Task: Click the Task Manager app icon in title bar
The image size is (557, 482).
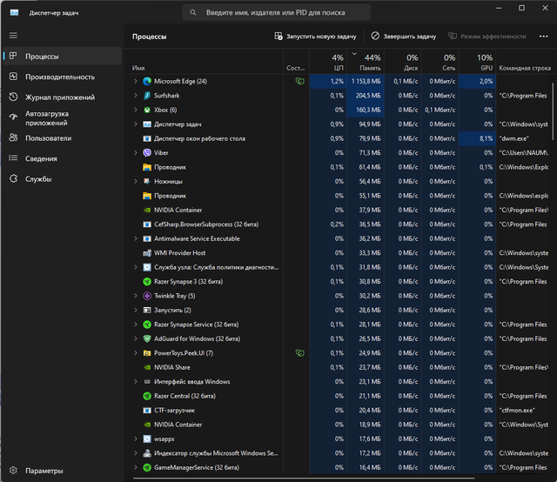Action: [x=14, y=12]
